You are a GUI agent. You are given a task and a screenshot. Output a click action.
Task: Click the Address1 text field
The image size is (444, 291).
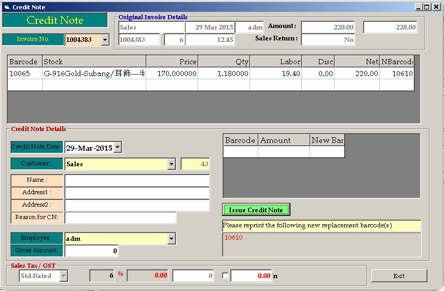tap(137, 193)
